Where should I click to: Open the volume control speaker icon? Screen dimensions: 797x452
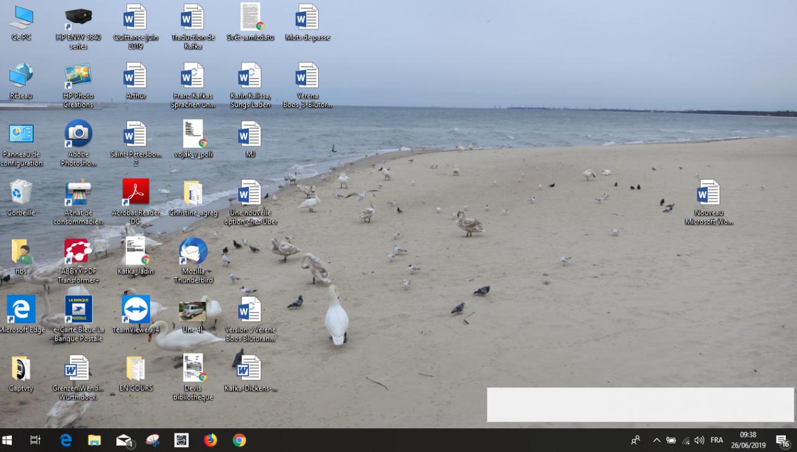pos(699,440)
